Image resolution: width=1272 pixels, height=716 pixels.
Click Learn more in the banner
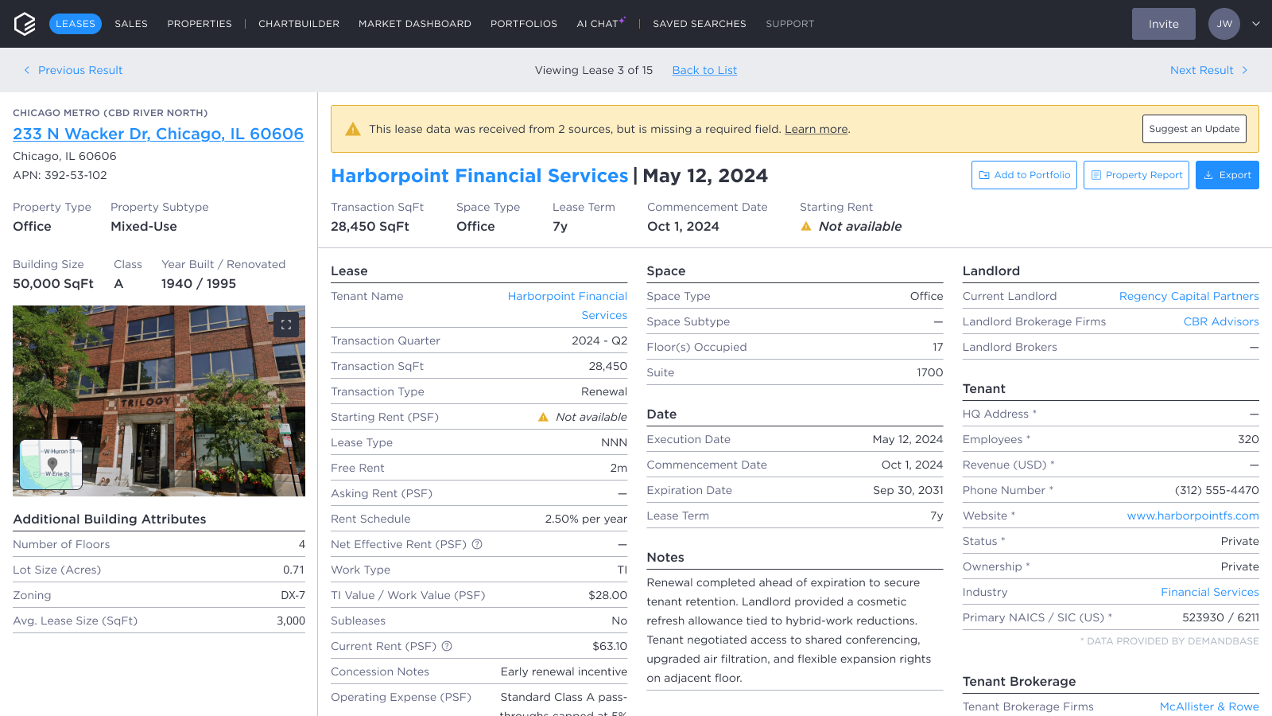click(x=816, y=129)
